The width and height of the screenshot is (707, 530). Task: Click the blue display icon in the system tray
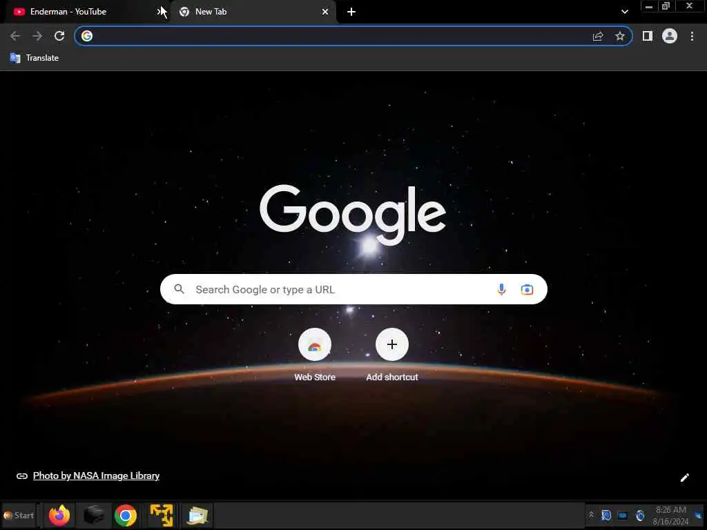tap(623, 515)
